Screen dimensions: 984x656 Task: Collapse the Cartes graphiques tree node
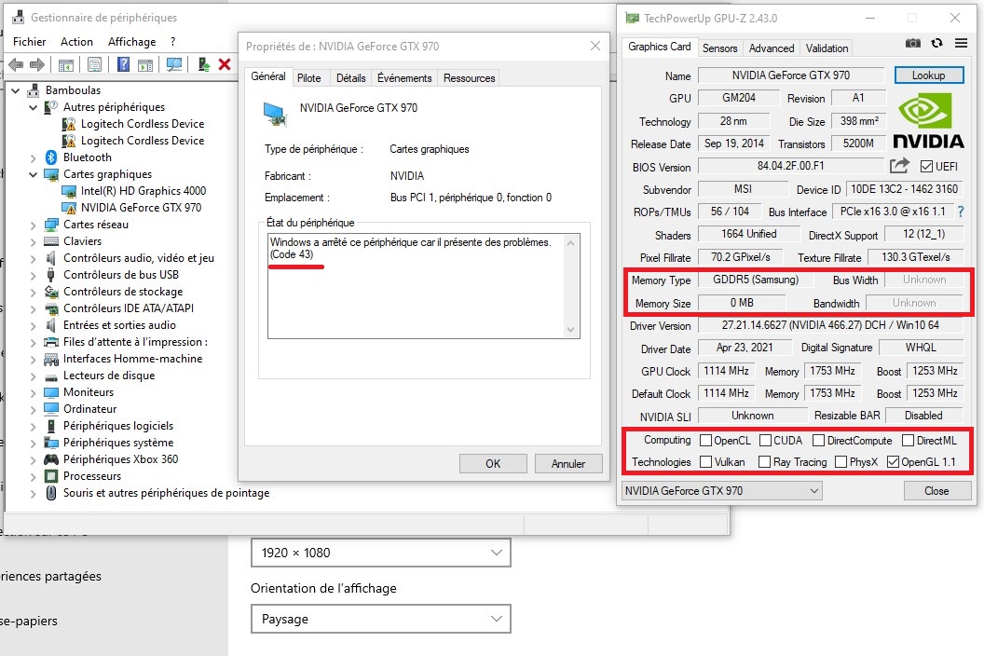coord(34,174)
